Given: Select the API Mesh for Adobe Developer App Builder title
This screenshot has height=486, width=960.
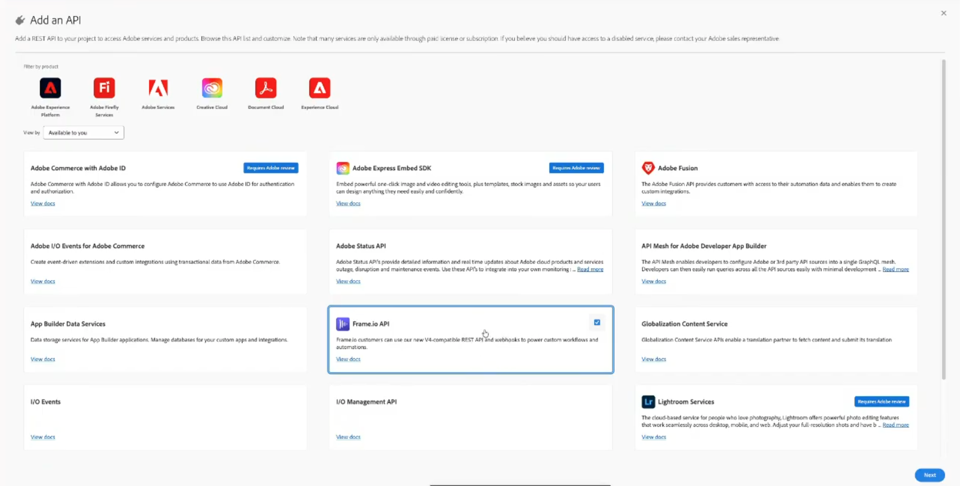Looking at the screenshot, I should (704, 246).
